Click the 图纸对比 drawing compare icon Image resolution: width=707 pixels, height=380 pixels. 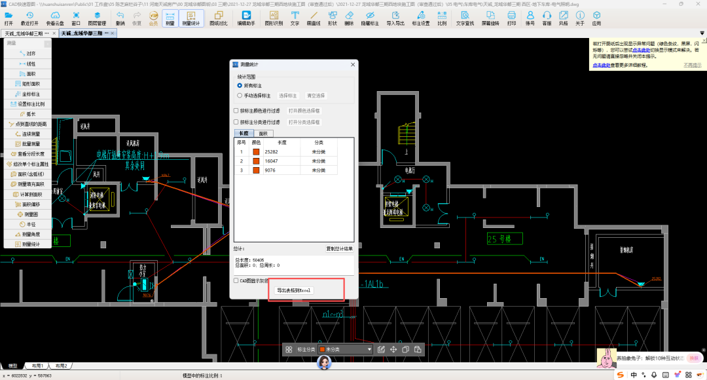tap(219, 18)
